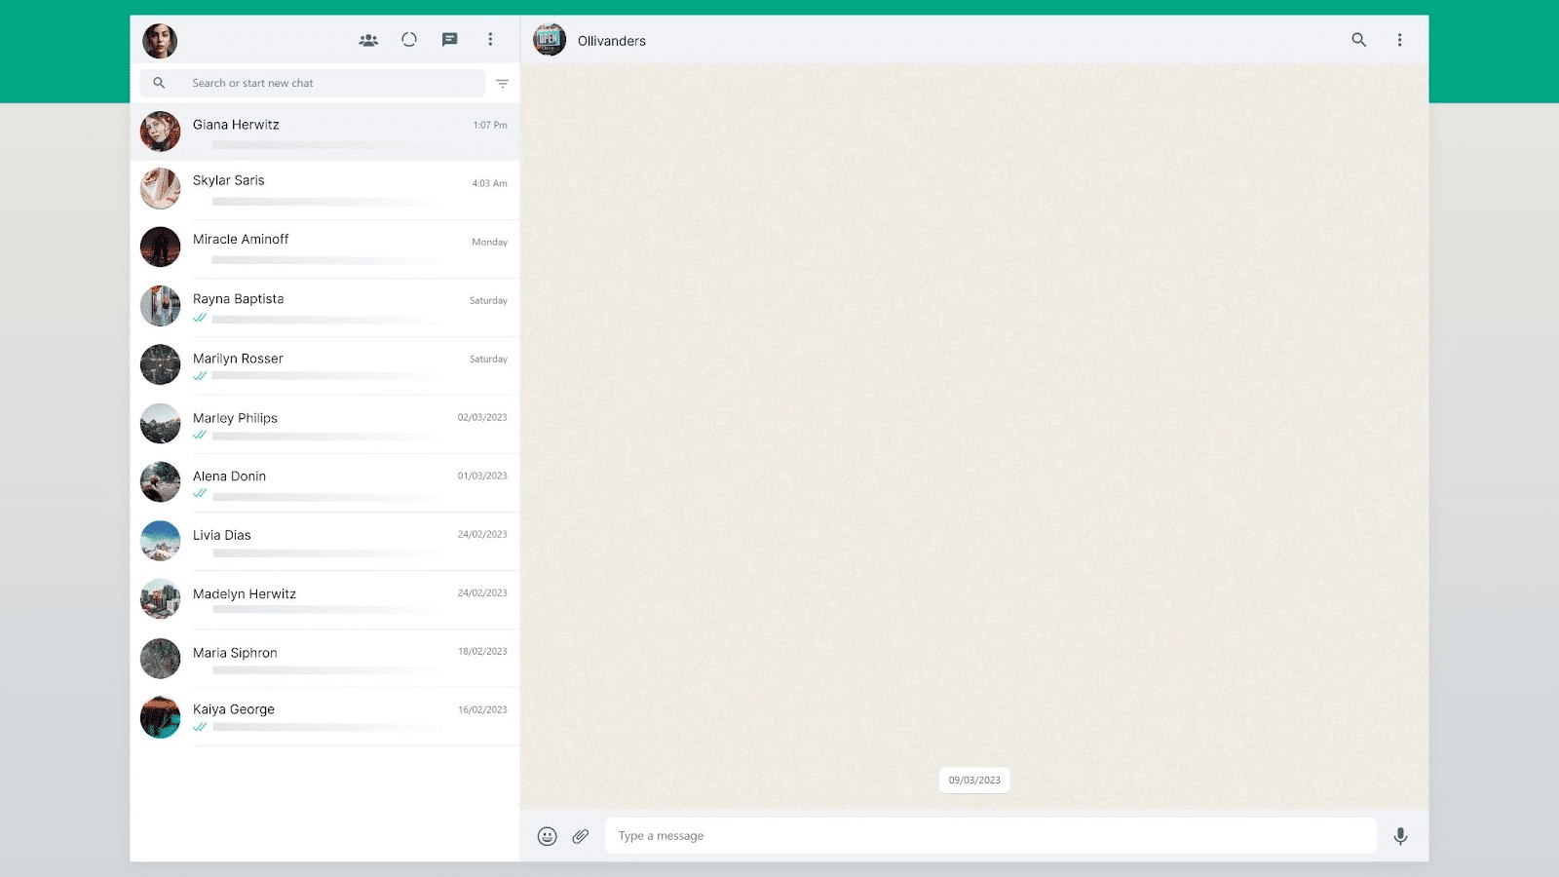Viewport: 1559px width, 877px height.
Task: Open the sidebar three-dot menu
Action: coord(490,39)
